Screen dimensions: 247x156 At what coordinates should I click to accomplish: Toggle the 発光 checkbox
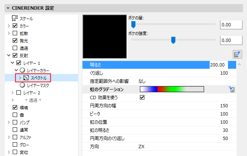pyautogui.click(x=15, y=40)
